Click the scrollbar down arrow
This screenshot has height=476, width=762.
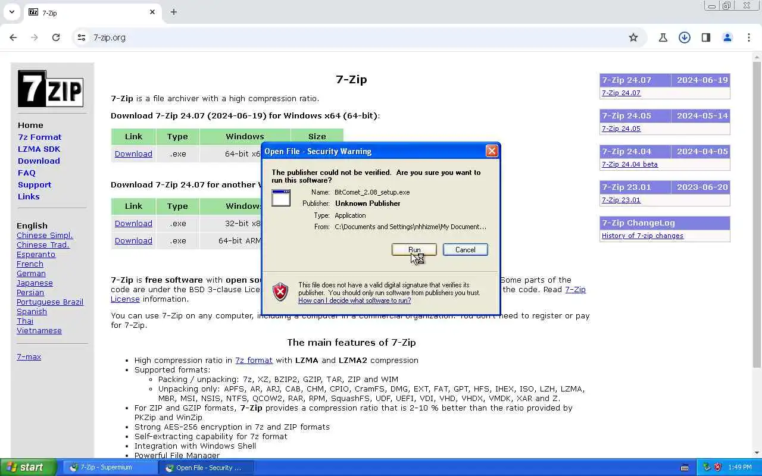757,453
